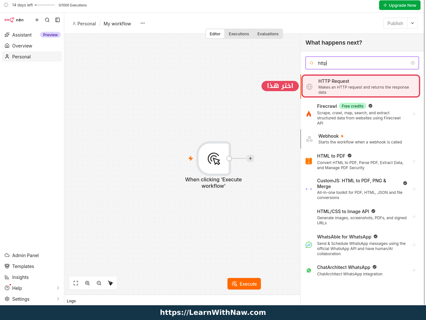Click the tidy up workflow broom icon
The height and width of the screenshot is (320, 426).
pyautogui.click(x=111, y=283)
